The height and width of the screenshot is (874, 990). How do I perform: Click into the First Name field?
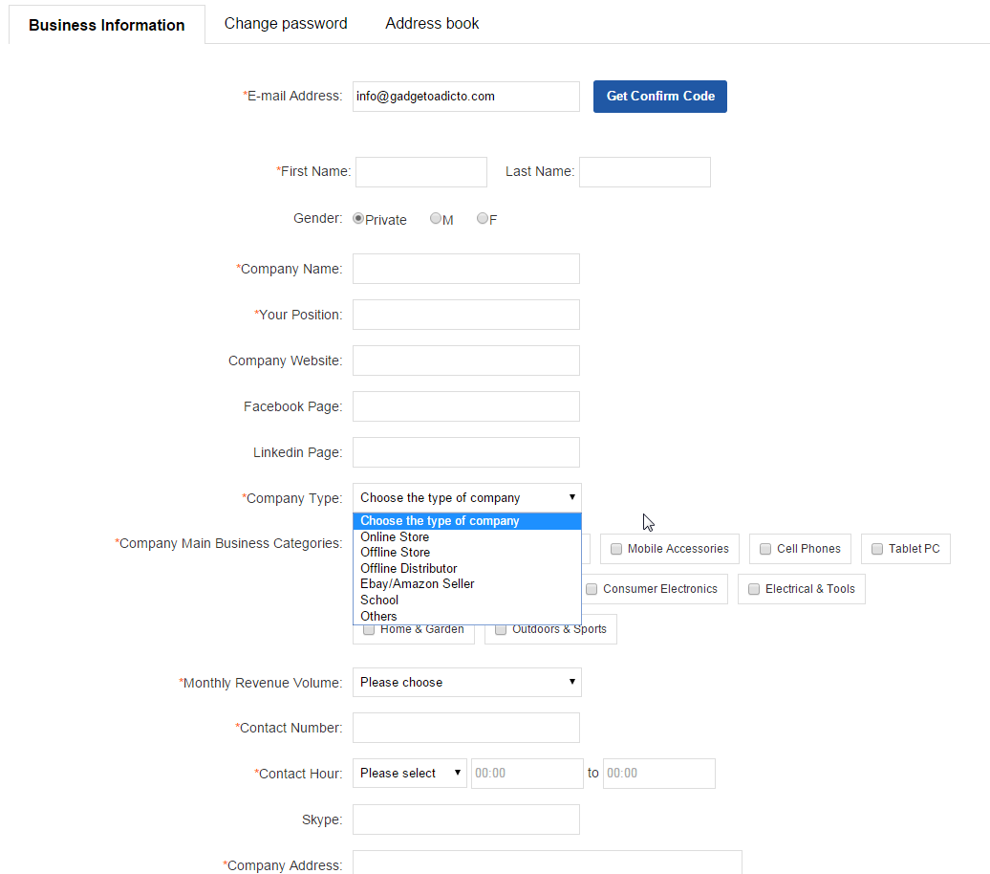coord(420,172)
